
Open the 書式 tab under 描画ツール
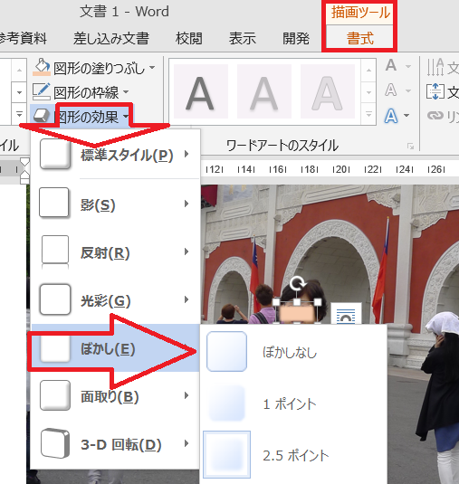point(359,39)
